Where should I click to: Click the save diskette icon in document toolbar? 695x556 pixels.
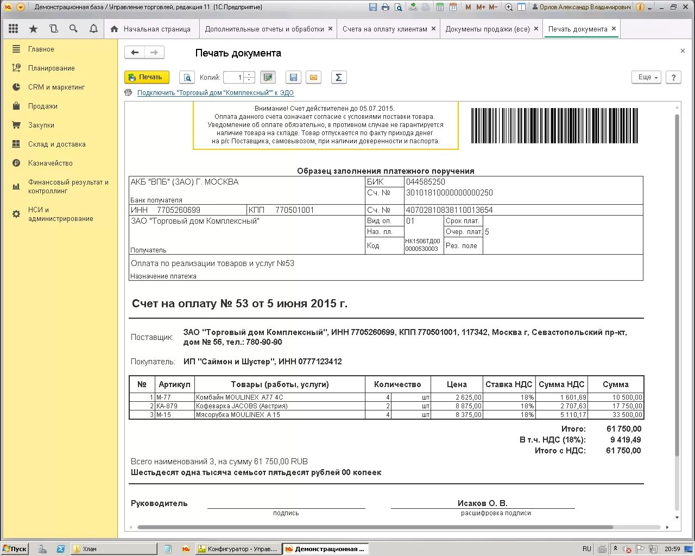(x=293, y=77)
